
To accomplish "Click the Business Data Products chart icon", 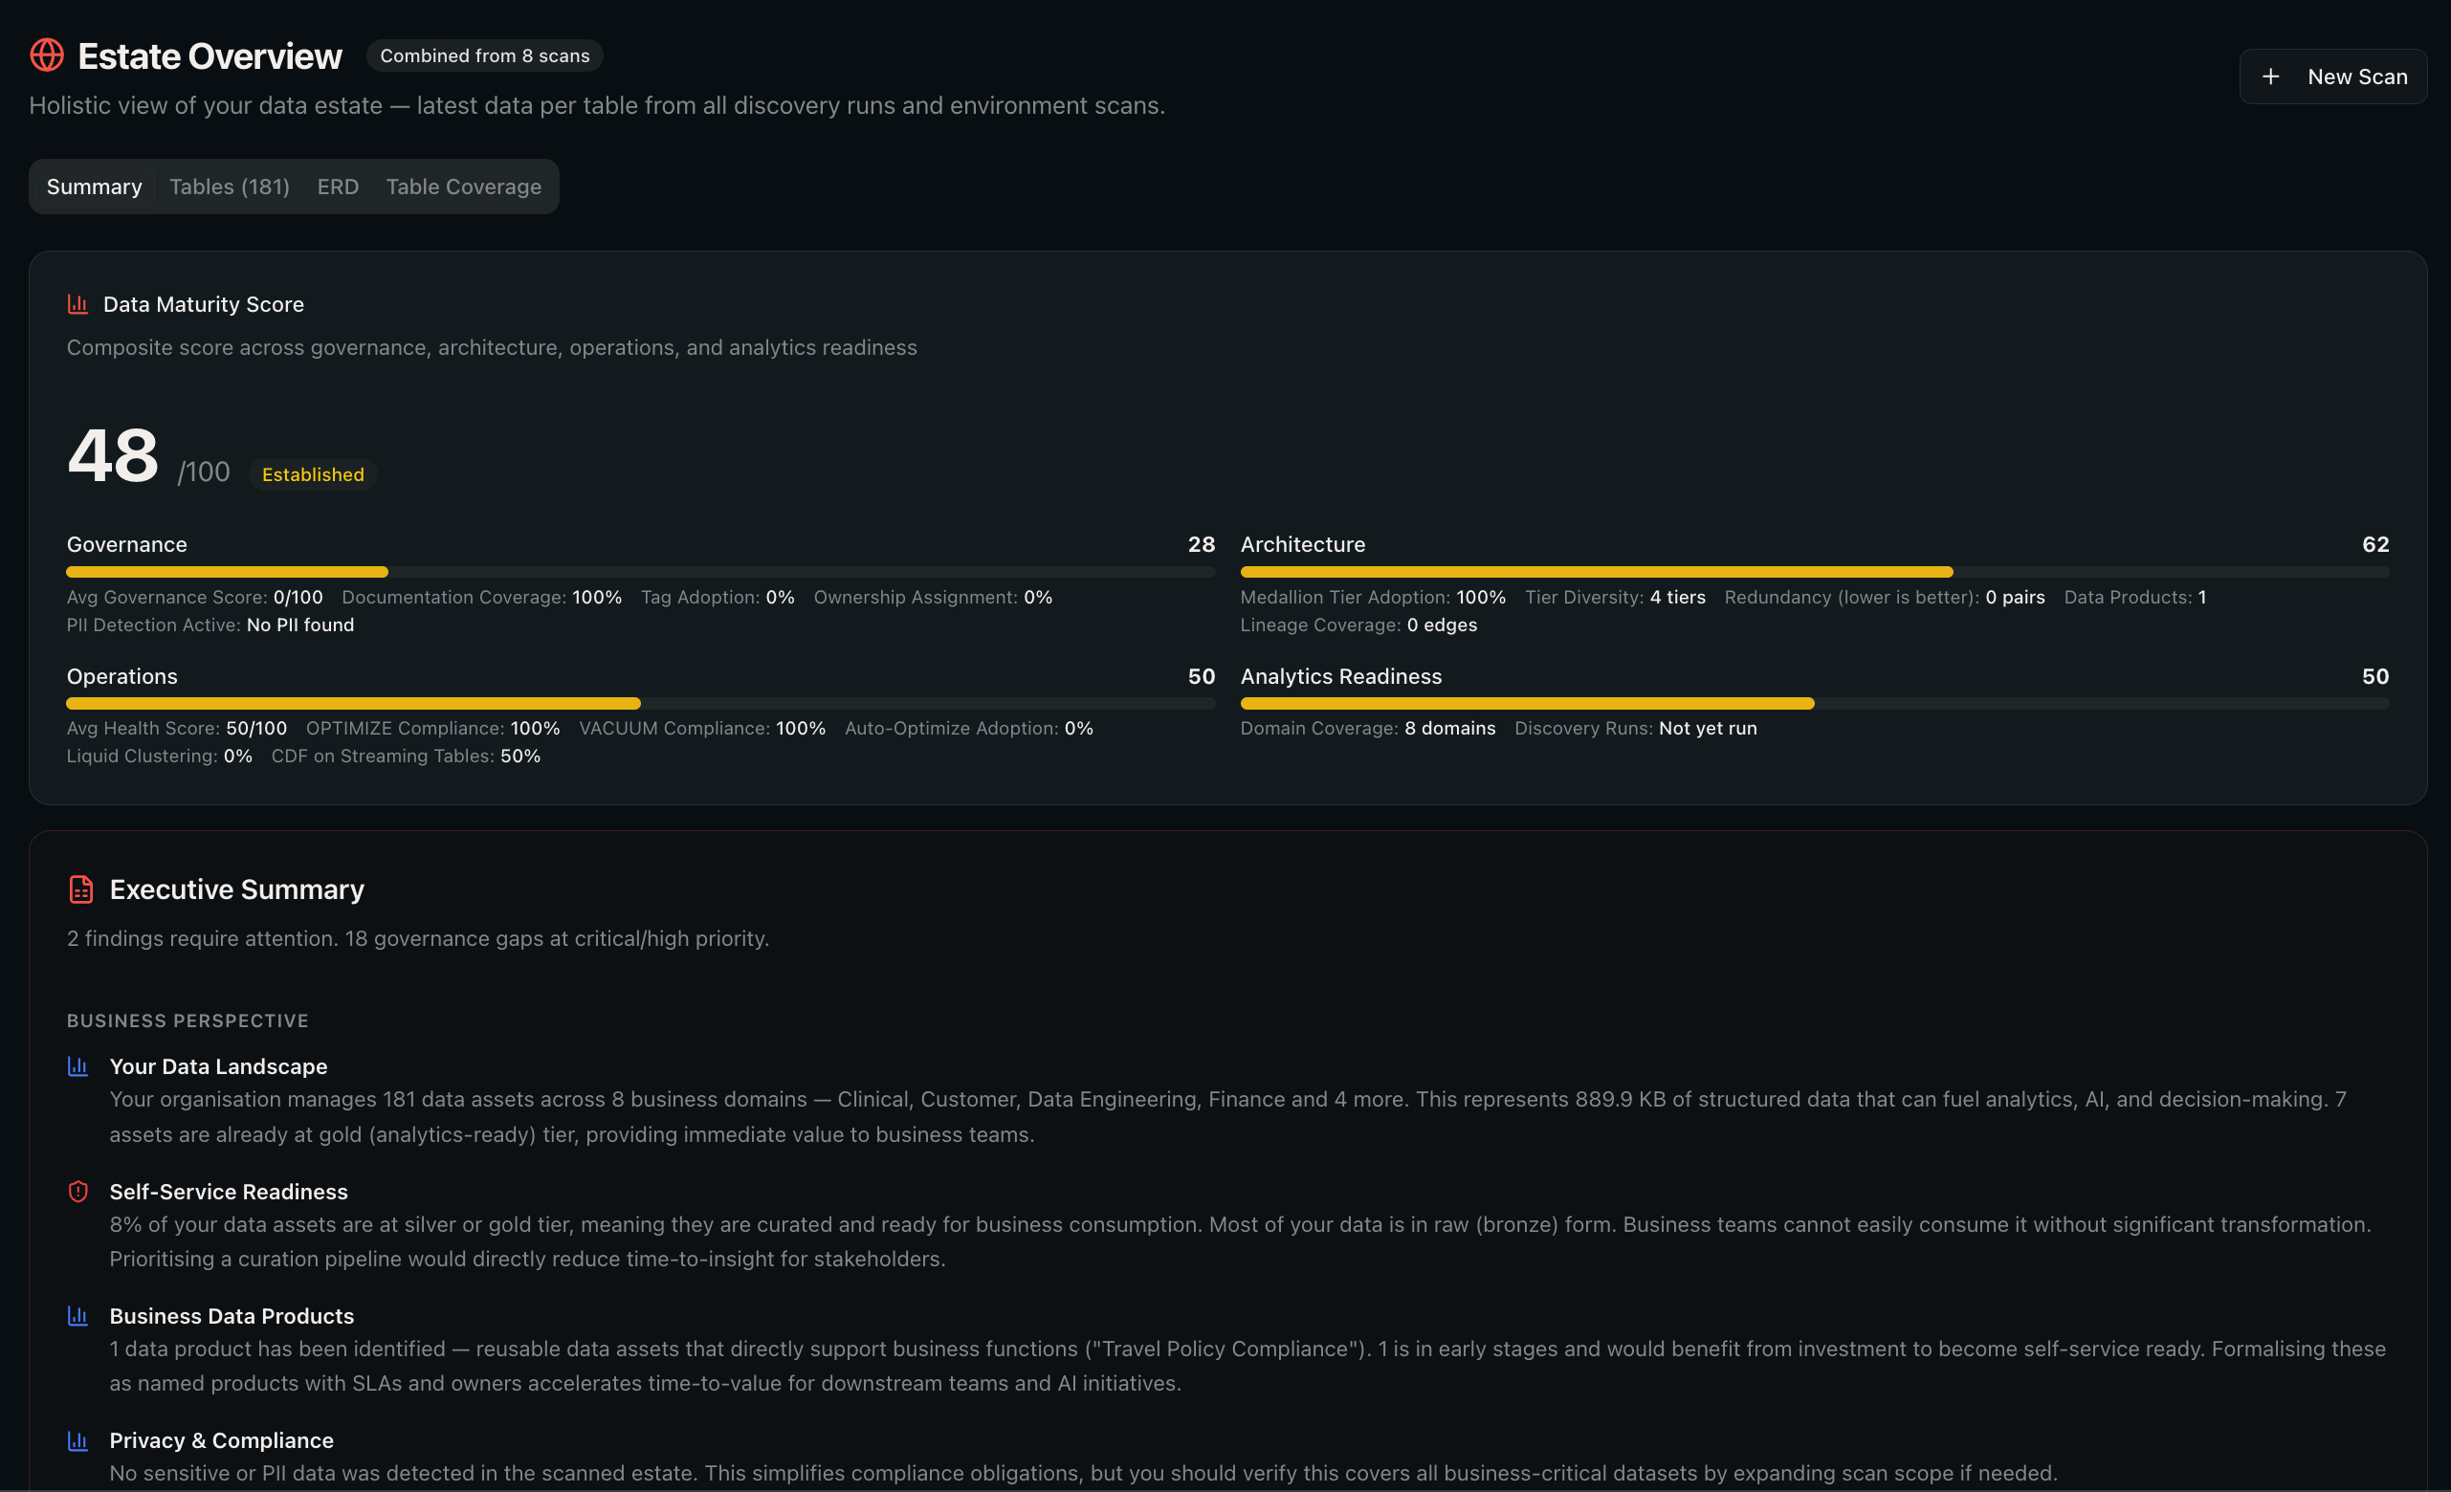I will click(77, 1316).
